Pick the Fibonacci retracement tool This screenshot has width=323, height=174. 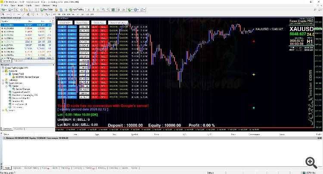(33, 14)
